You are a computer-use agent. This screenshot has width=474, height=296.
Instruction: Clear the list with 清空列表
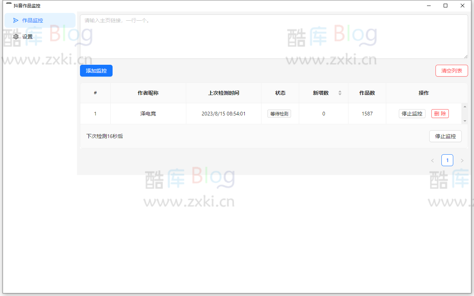pos(451,71)
